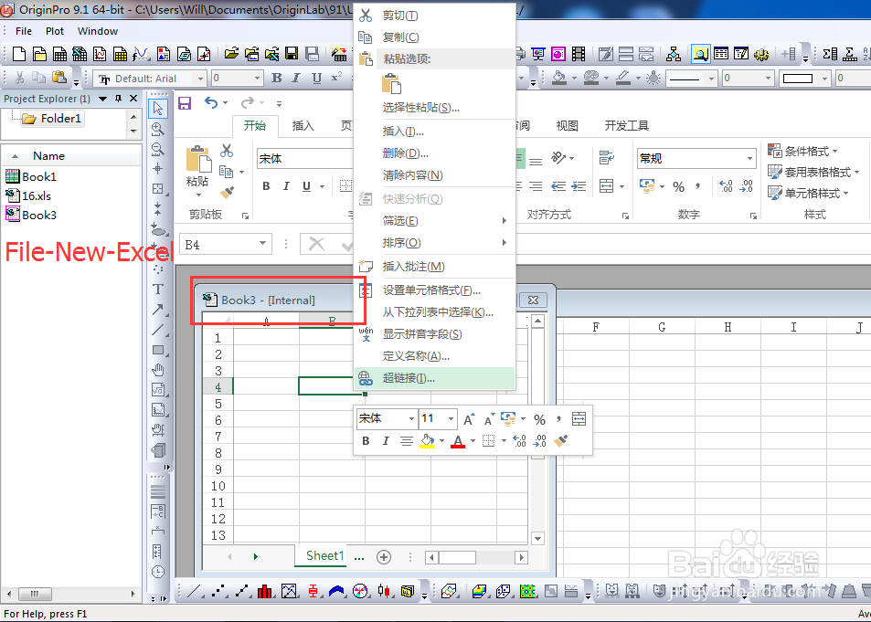Open the 单元格样式 styles button
871x622 pixels.
(x=809, y=193)
